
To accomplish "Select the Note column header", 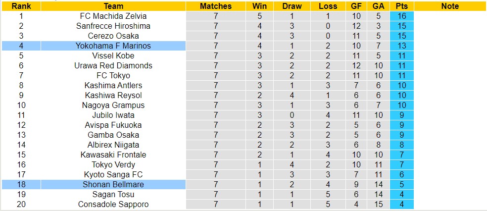I will (449, 6).
